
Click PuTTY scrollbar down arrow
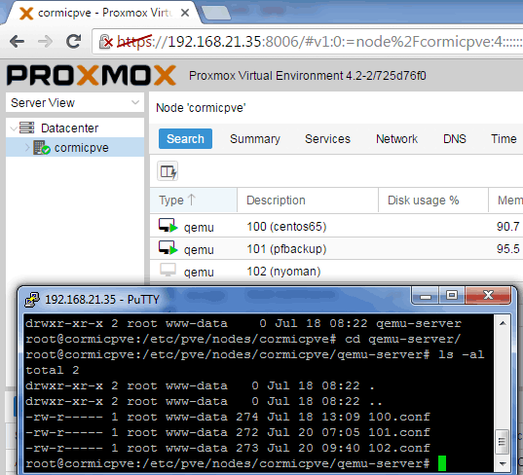503,463
